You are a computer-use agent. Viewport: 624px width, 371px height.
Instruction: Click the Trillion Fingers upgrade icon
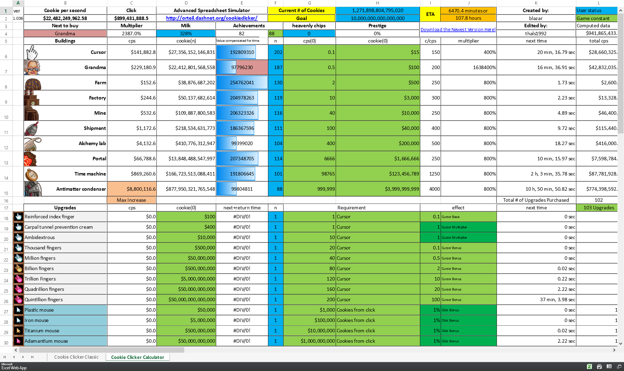18,279
